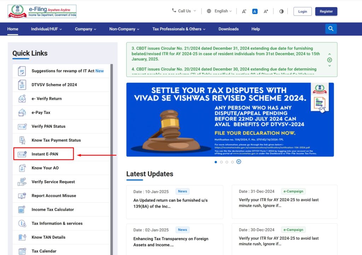Increase font size with A+ control
The width and height of the screenshot is (362, 255).
click(x=265, y=11)
